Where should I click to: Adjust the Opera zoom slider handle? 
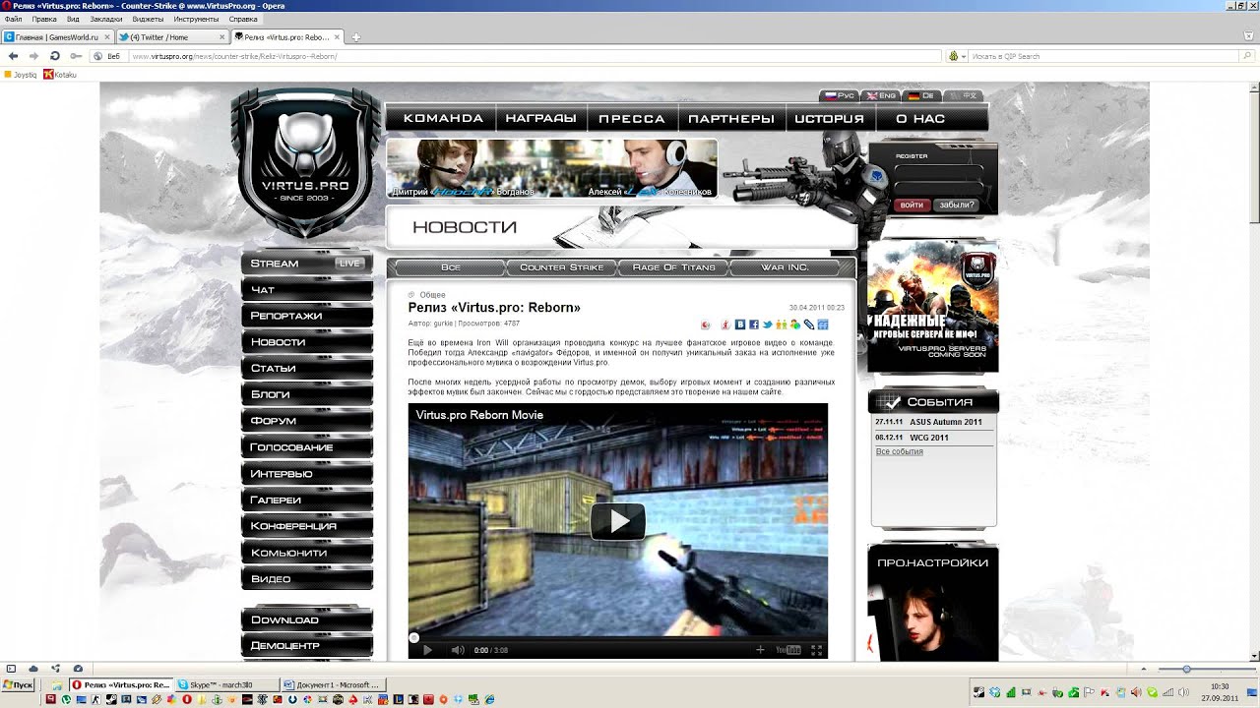(x=1186, y=669)
